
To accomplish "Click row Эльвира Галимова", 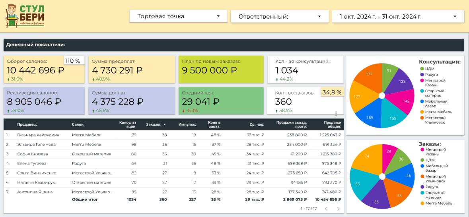I will click(173, 144).
